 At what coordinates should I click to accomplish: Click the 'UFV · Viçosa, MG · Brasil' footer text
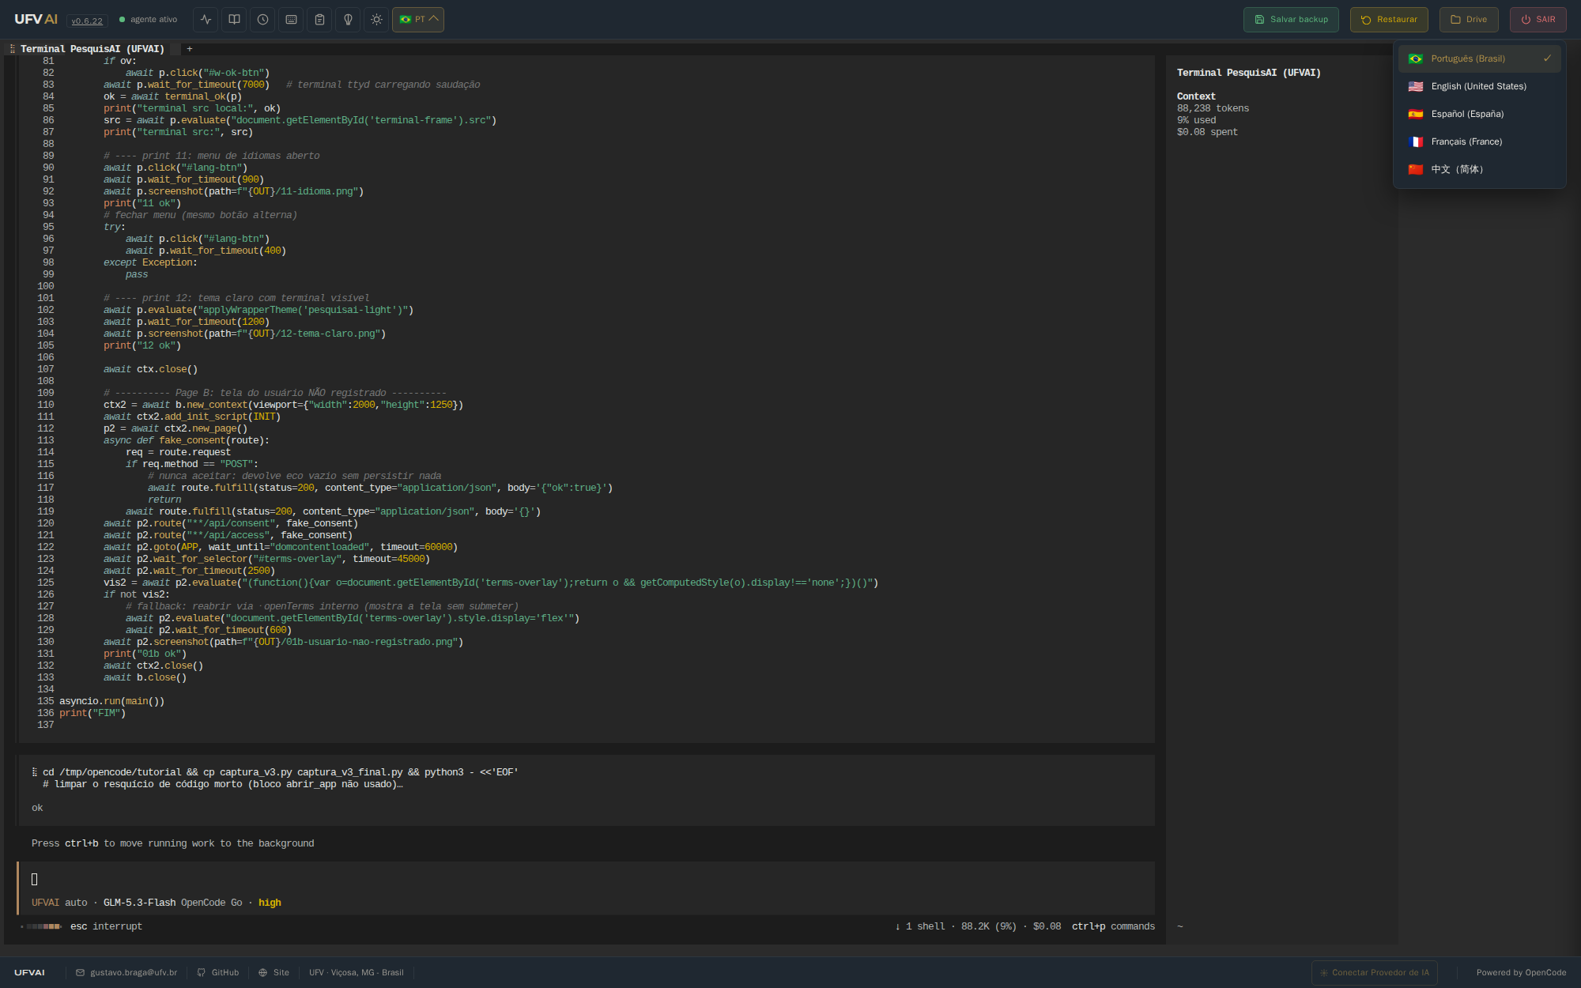click(356, 973)
